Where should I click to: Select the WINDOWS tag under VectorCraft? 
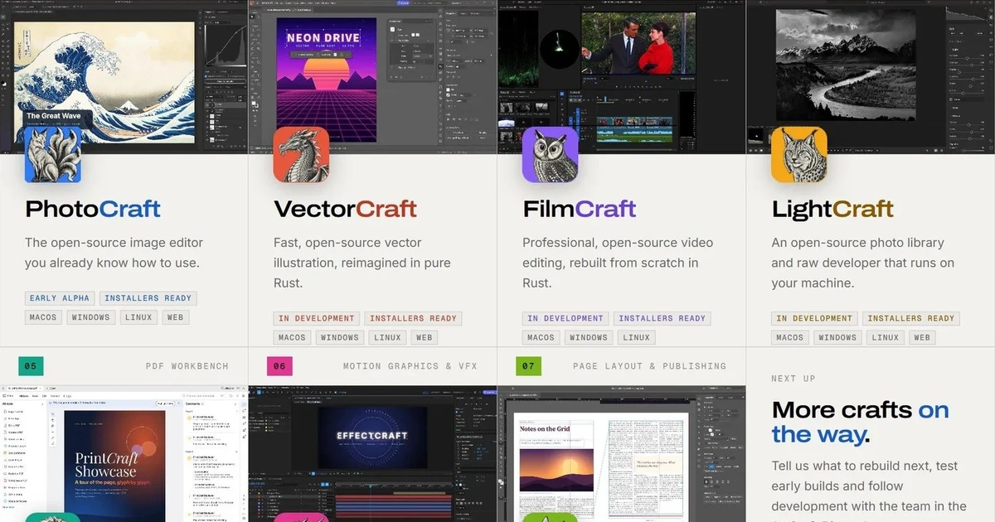click(340, 337)
